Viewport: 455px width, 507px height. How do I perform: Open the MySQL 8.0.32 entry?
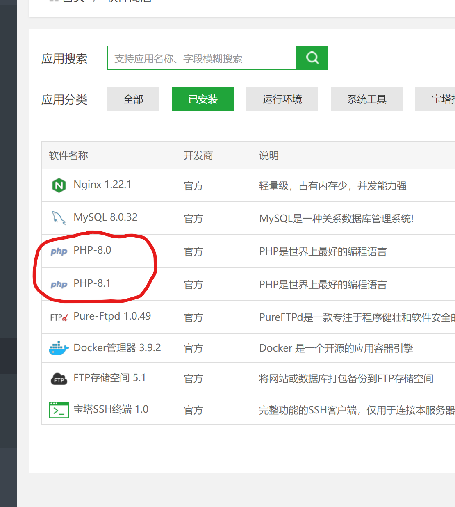[105, 217]
